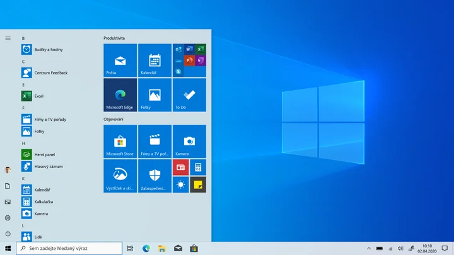Open the Microsoft Store tile
Screen dimensions: 454x255
(120, 142)
